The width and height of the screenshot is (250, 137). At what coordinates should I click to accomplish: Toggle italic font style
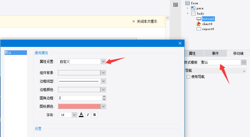(x=88, y=115)
